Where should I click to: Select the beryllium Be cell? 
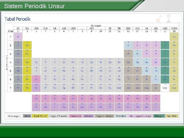tap(27, 45)
